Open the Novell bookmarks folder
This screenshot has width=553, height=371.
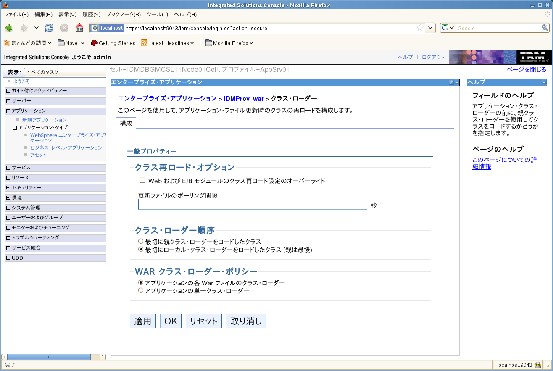71,43
